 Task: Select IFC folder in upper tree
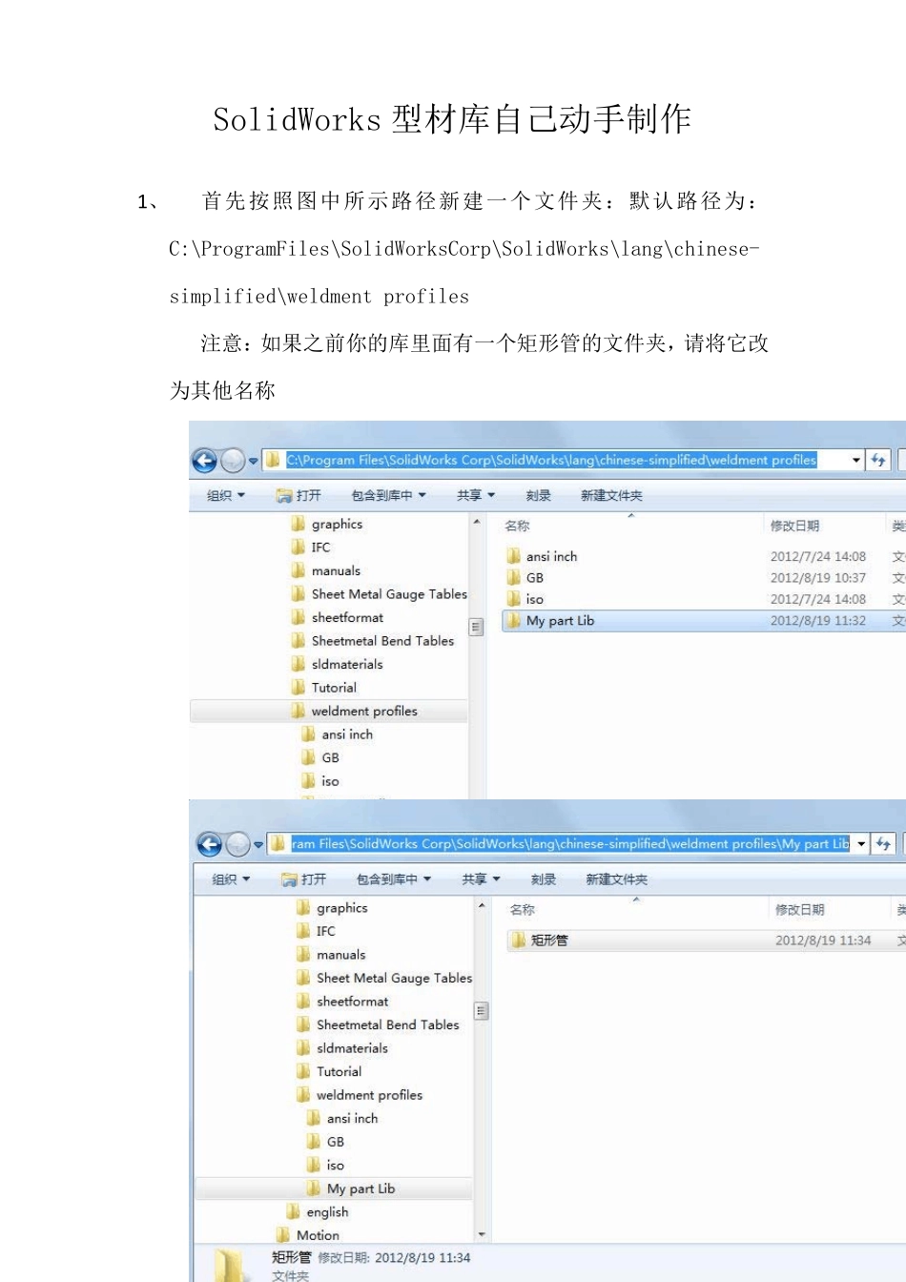point(311,548)
